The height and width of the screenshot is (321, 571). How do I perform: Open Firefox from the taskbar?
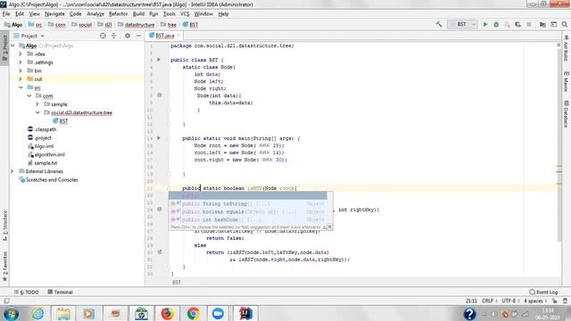click(167, 313)
